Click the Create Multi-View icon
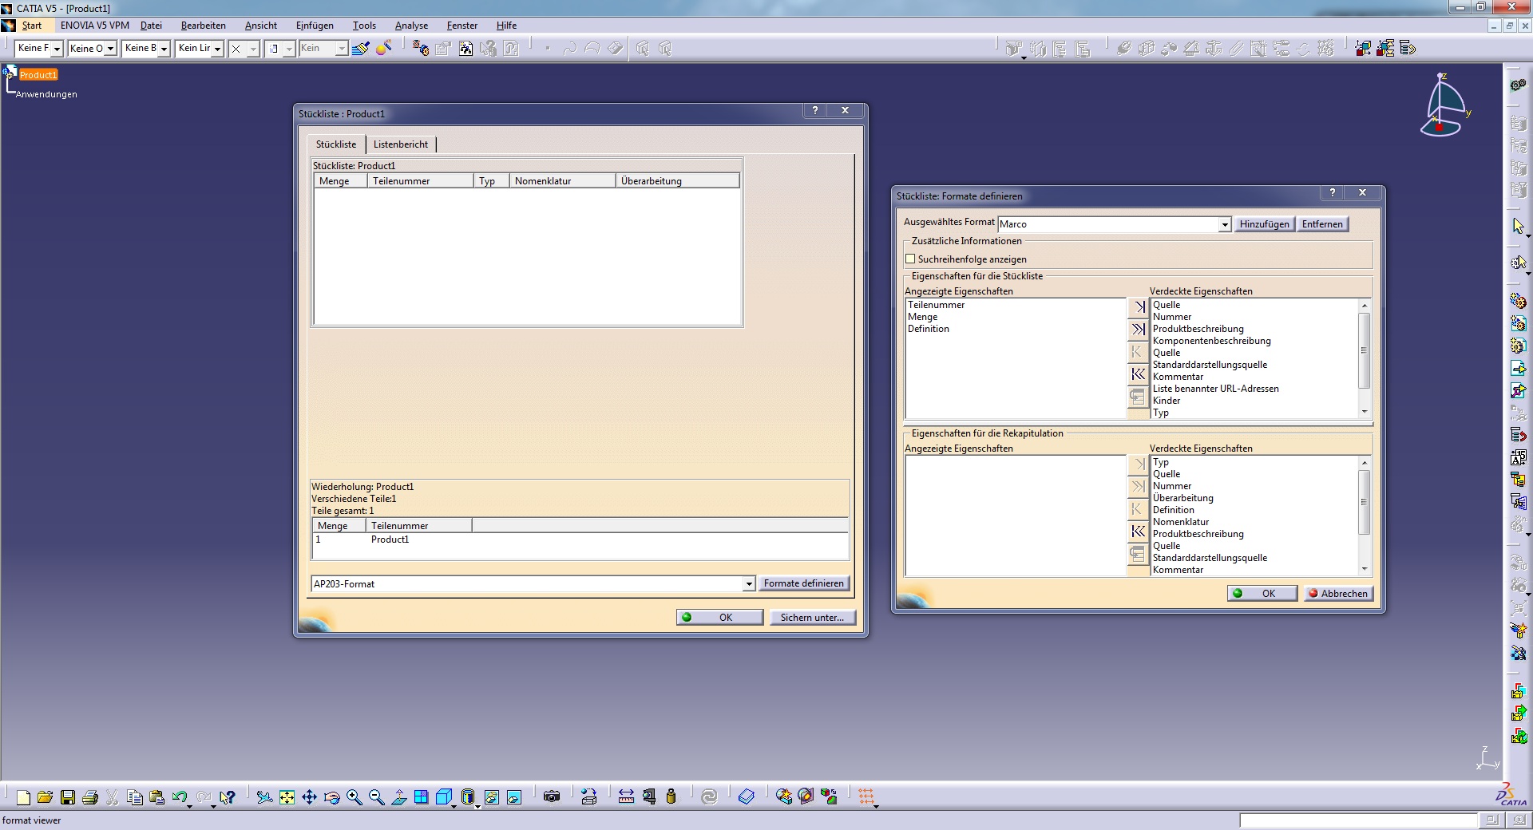 pyautogui.click(x=422, y=796)
